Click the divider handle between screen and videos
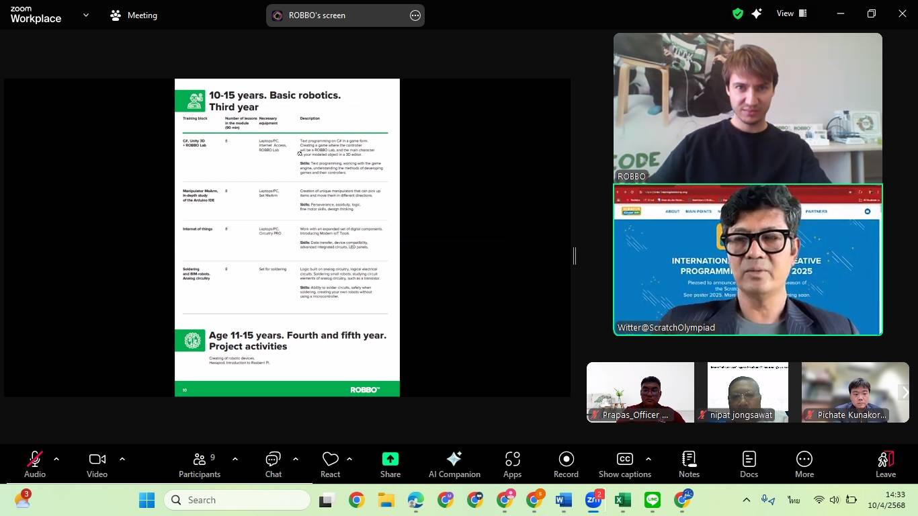The image size is (918, 516). (575, 255)
